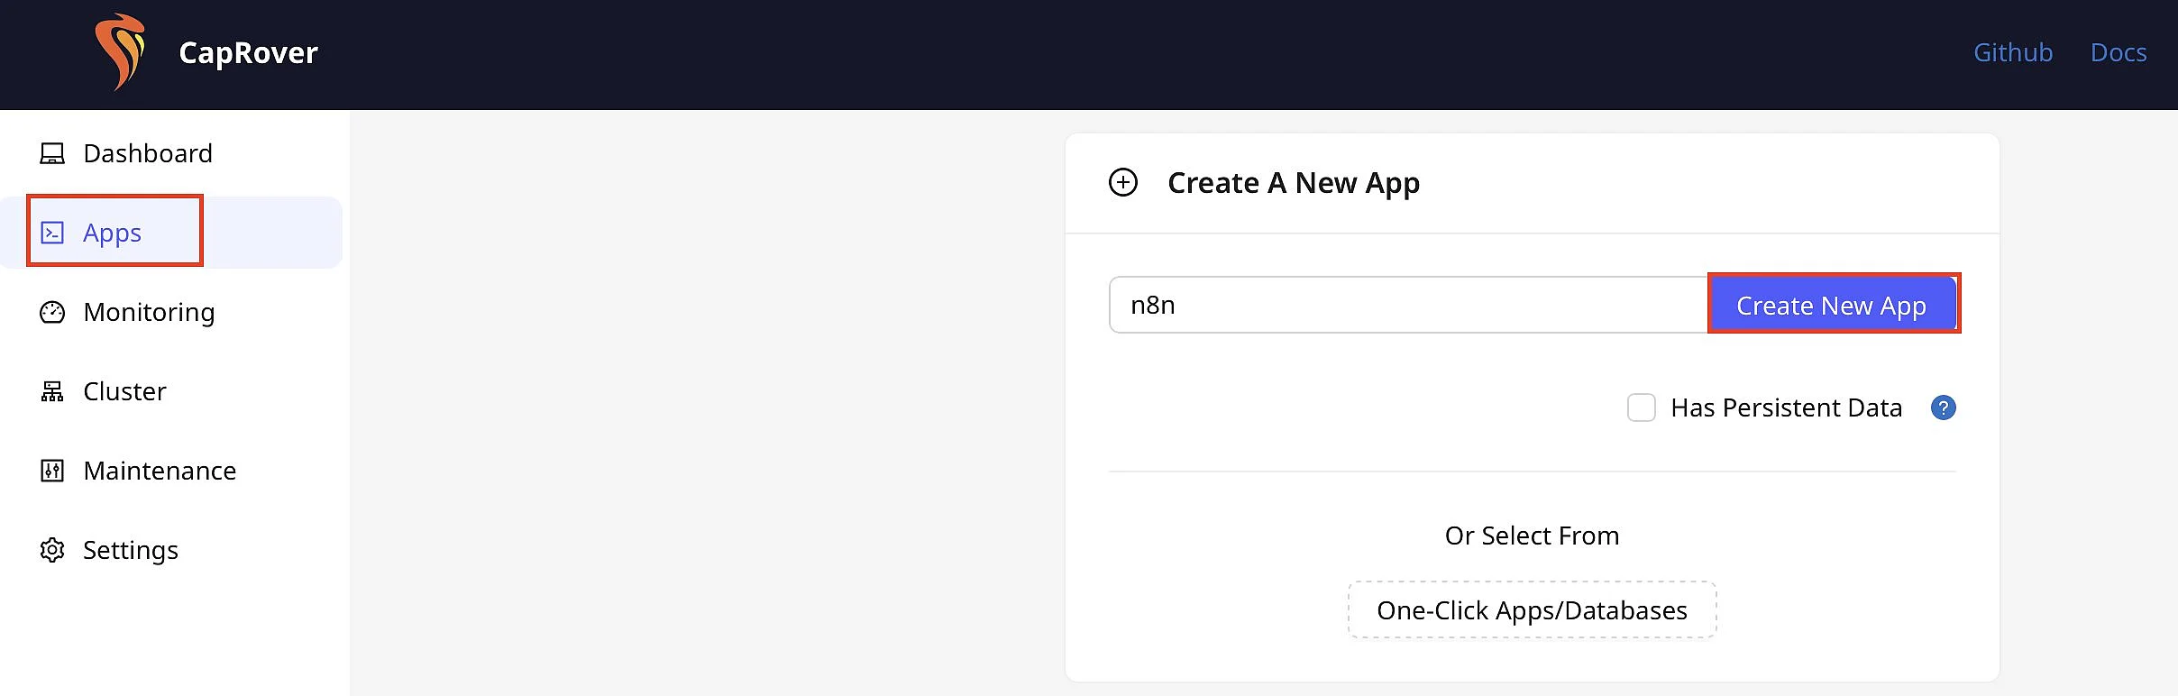Open the Docs link
Screen dimensions: 2178x696
pos(2119,52)
